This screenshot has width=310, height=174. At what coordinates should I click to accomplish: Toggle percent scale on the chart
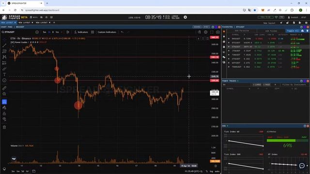coord(207,171)
